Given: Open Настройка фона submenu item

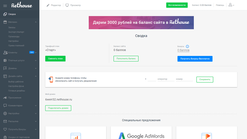Looking at the screenshot, I should (x=16, y=86).
